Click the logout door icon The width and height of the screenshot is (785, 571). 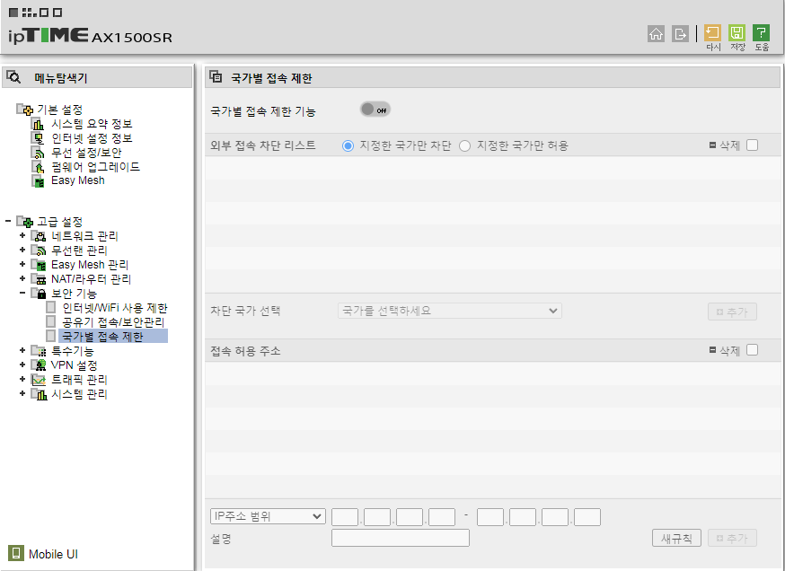click(680, 33)
